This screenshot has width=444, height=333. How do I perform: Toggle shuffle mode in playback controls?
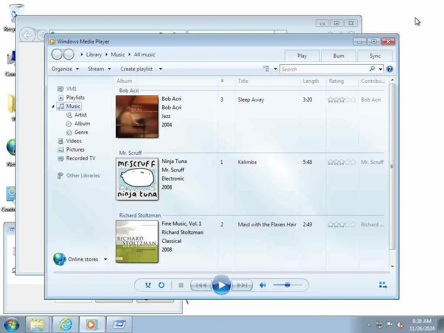click(x=148, y=285)
